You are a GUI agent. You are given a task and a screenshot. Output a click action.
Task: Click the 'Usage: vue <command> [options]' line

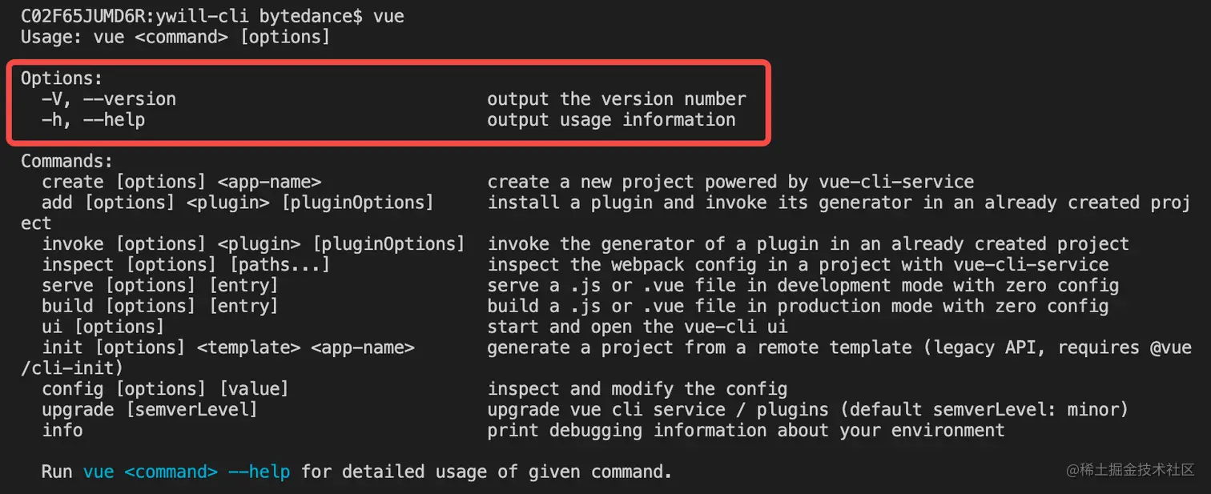[175, 37]
